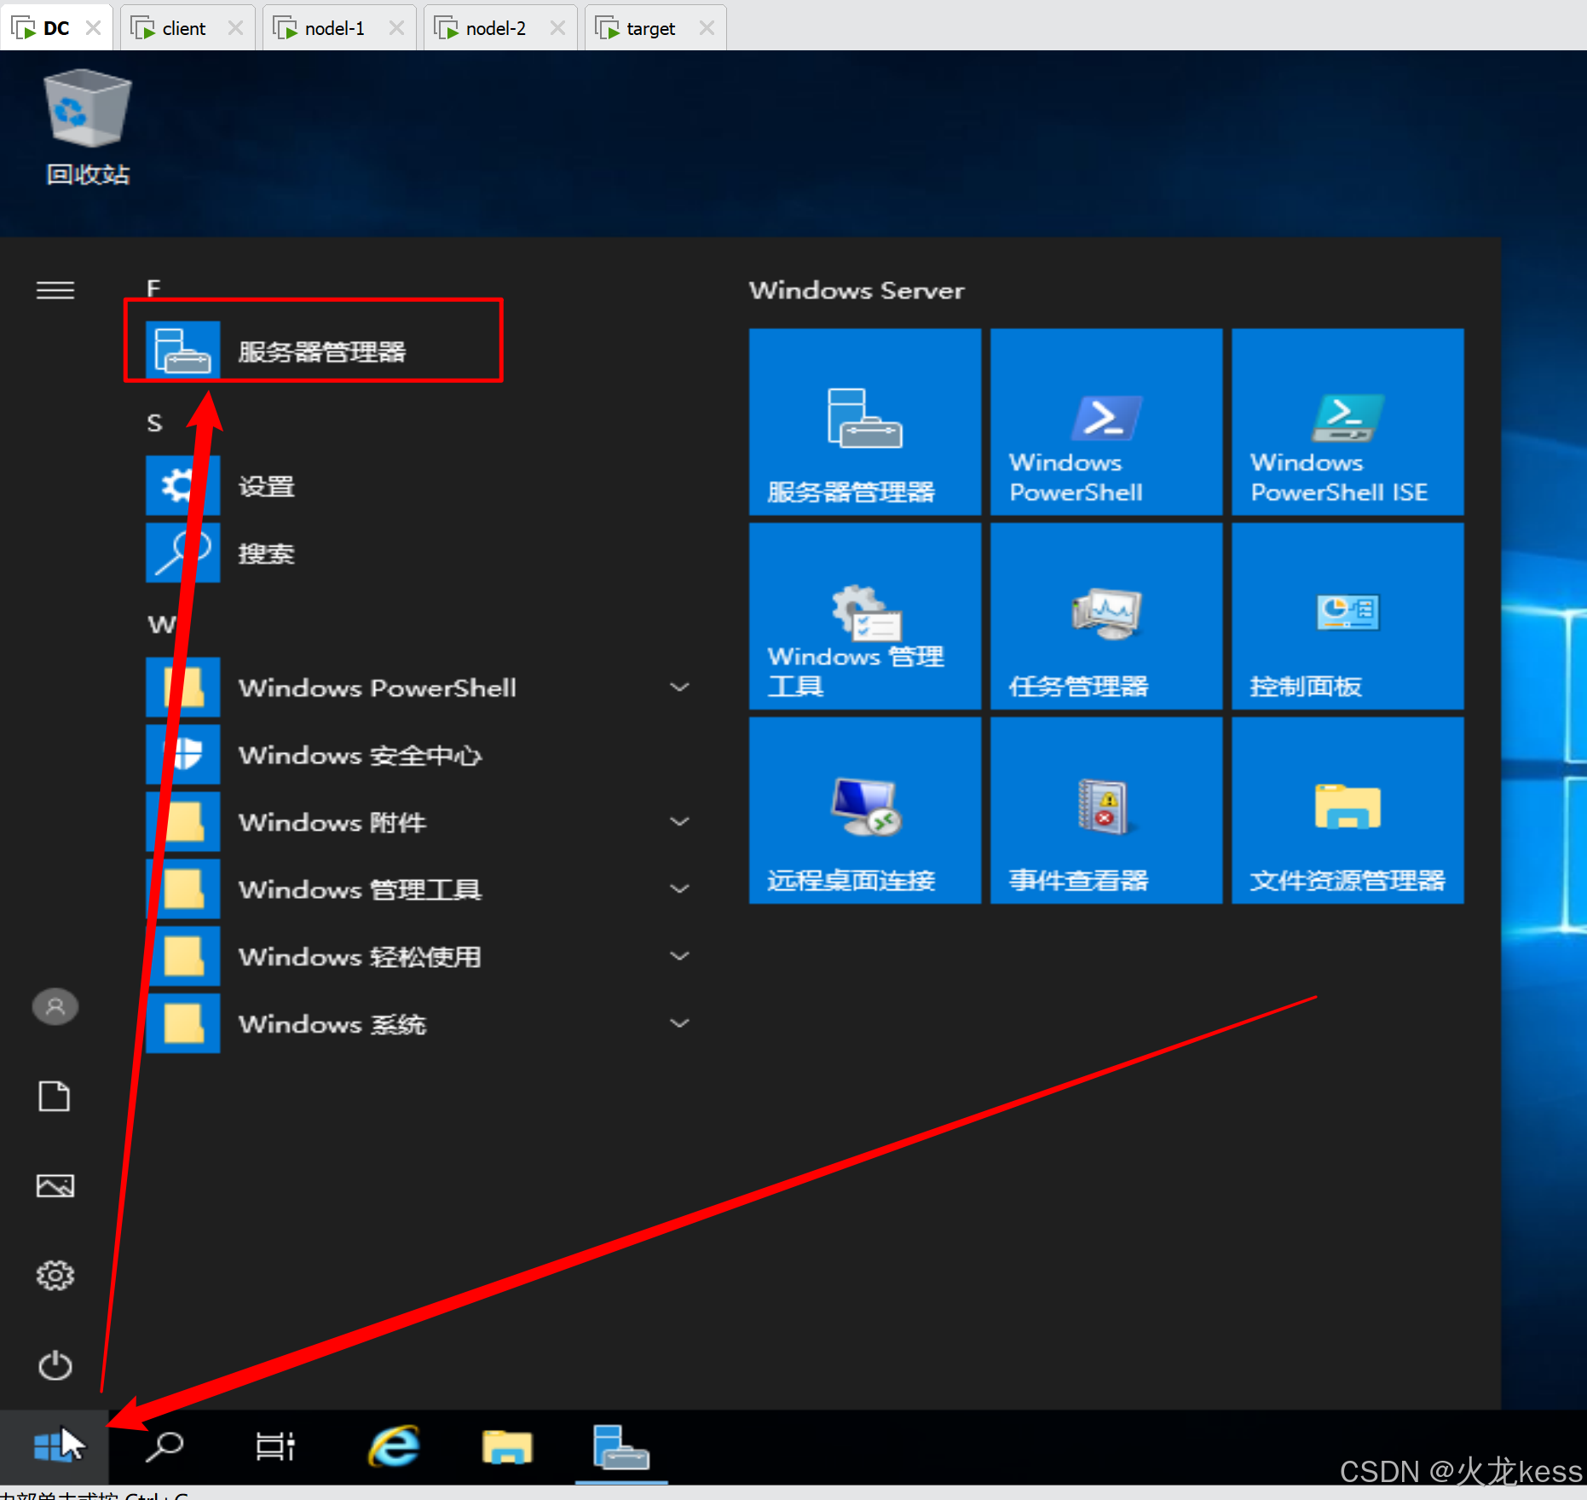Click the Windows Server tile group title
The image size is (1587, 1500).
click(x=857, y=291)
